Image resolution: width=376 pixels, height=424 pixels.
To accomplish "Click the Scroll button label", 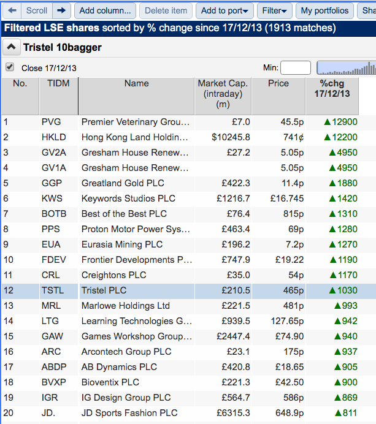I will [x=37, y=10].
